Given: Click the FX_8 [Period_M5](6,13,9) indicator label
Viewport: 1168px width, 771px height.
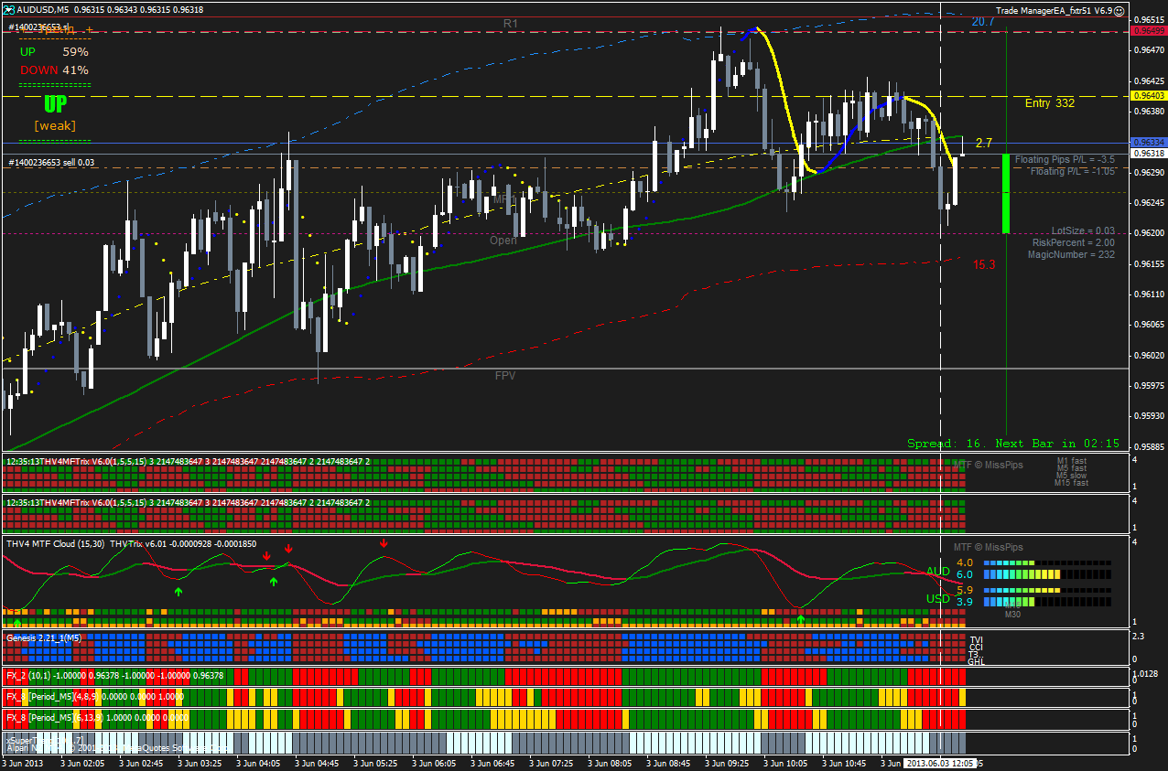Looking at the screenshot, I should coord(97,718).
